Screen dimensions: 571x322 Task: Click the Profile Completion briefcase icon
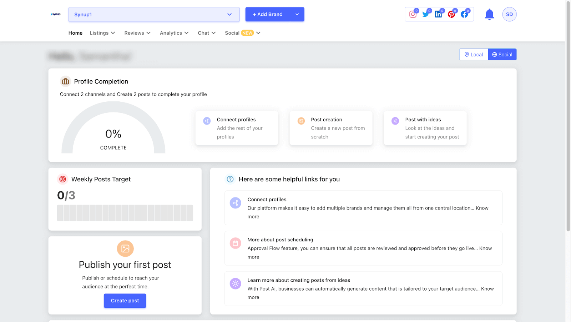coord(66,81)
